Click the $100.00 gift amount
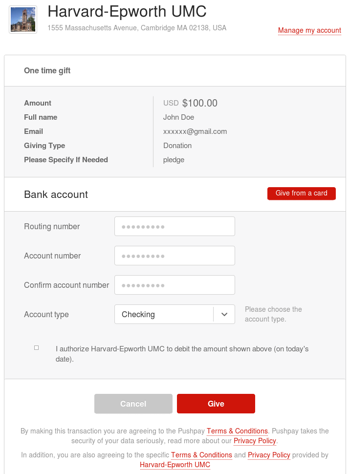The image size is (349, 474). tap(199, 103)
